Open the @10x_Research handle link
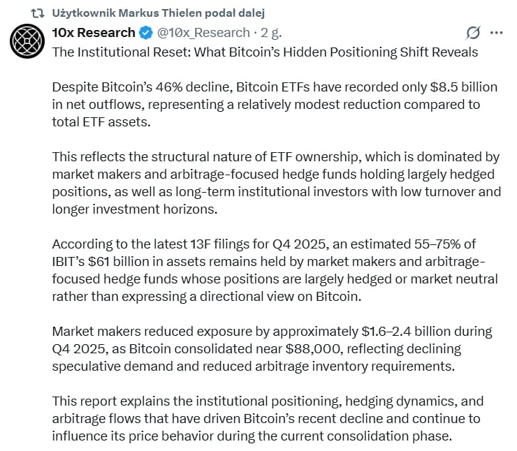The height and width of the screenshot is (451, 517). click(203, 32)
